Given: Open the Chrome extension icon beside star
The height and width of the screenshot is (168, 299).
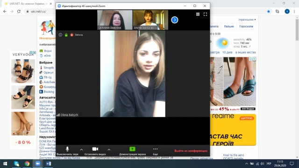Looking at the screenshot, I should [277, 11].
